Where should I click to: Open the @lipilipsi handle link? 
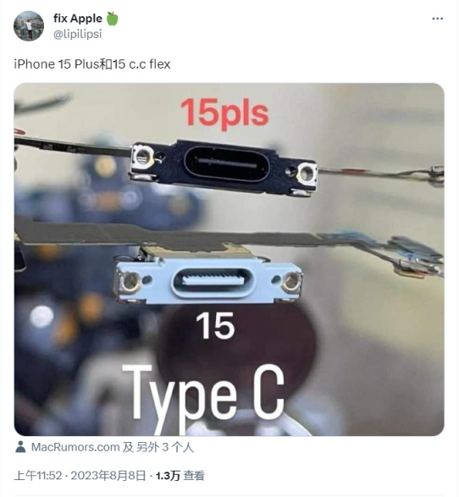tap(78, 34)
